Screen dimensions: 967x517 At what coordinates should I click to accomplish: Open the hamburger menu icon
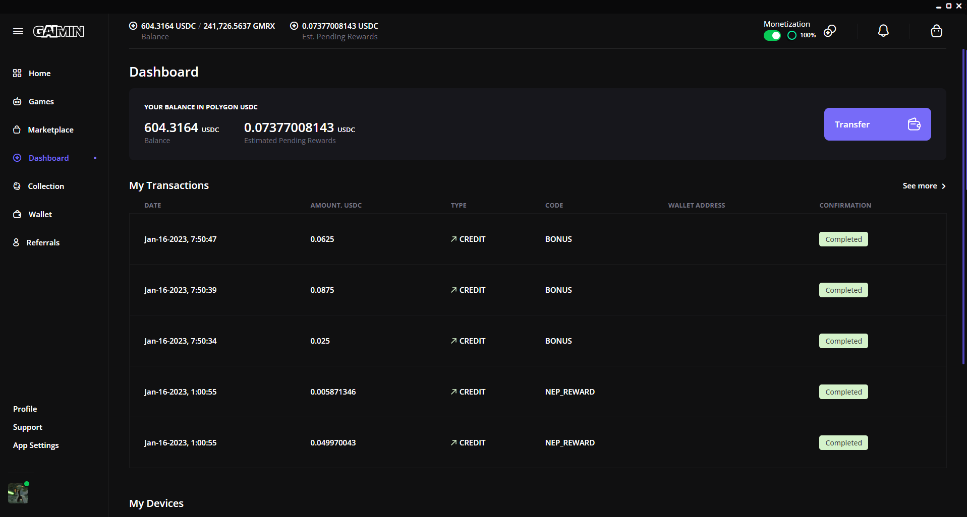[18, 31]
